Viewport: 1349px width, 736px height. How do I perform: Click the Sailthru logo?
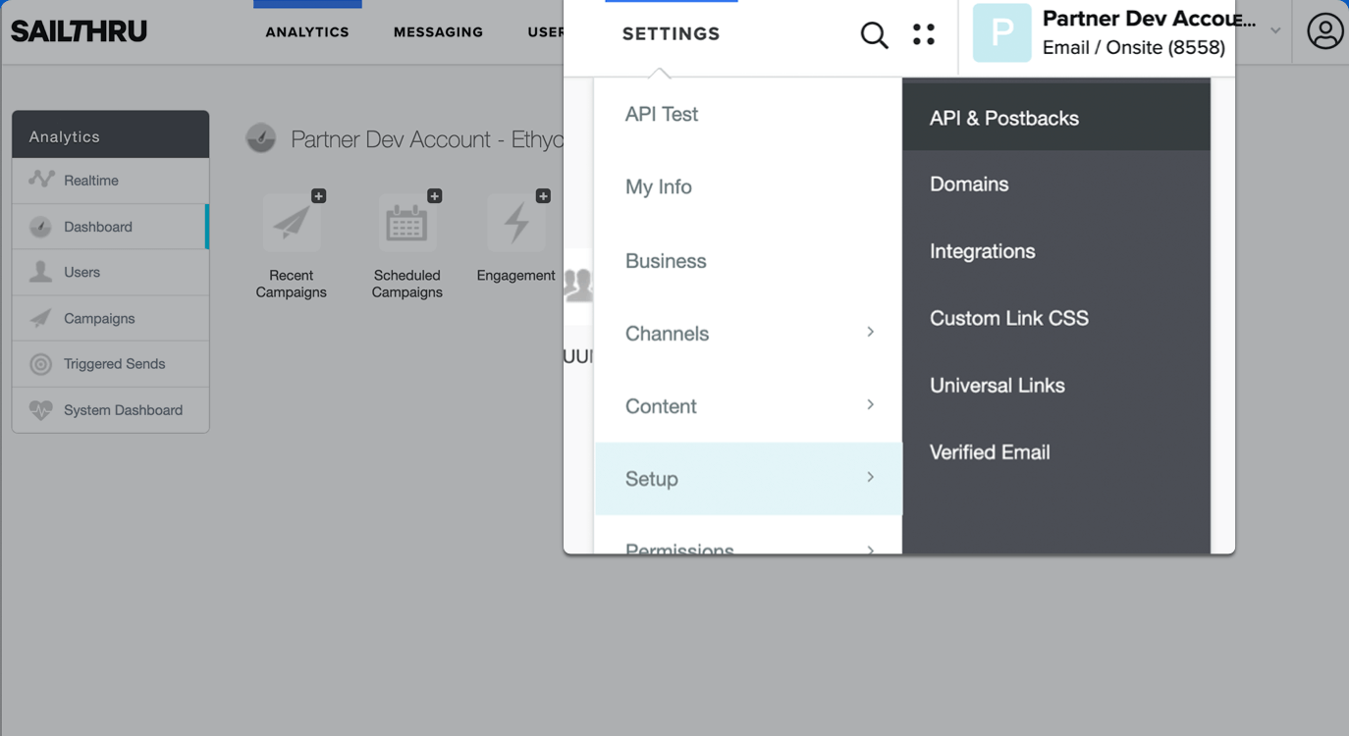coord(79,31)
